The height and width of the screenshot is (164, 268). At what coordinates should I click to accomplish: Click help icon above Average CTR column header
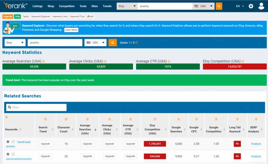point(131,119)
